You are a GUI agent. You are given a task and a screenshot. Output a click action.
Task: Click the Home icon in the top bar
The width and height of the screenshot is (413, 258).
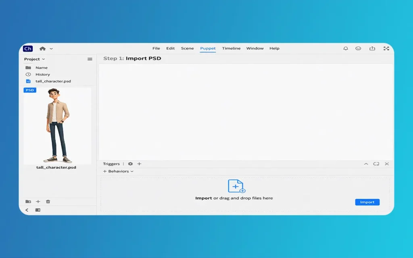42,49
